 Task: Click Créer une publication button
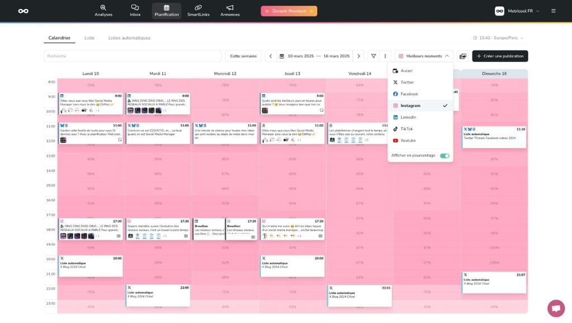coord(499,56)
